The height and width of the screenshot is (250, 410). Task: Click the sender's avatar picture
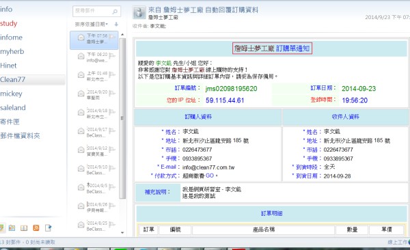pyautogui.click(x=139, y=12)
